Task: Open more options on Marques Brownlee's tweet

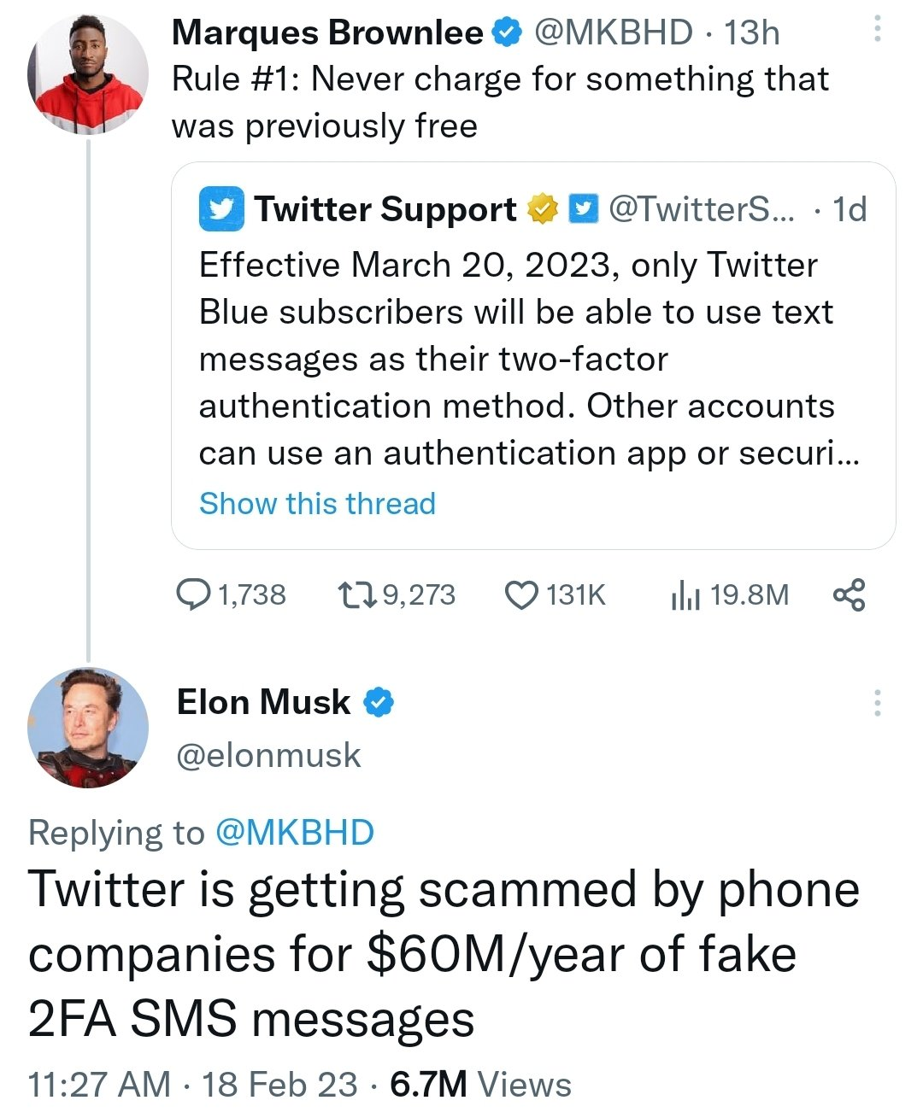Action: [x=876, y=32]
